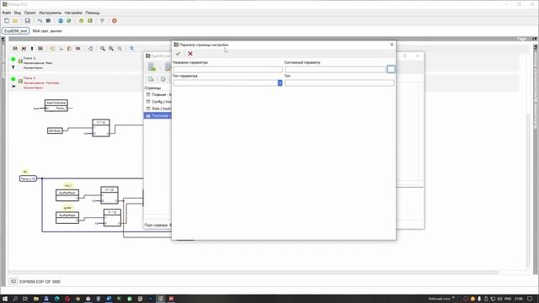The image size is (539, 303).
Task: Open the Помощь menu
Action: 93,13
